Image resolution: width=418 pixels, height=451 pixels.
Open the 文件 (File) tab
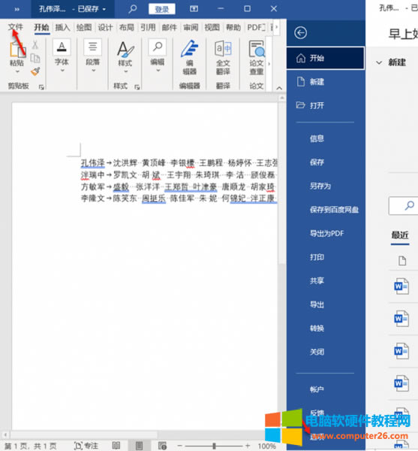point(15,27)
